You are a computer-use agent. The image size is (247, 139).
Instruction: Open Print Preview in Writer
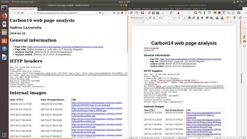point(158,13)
